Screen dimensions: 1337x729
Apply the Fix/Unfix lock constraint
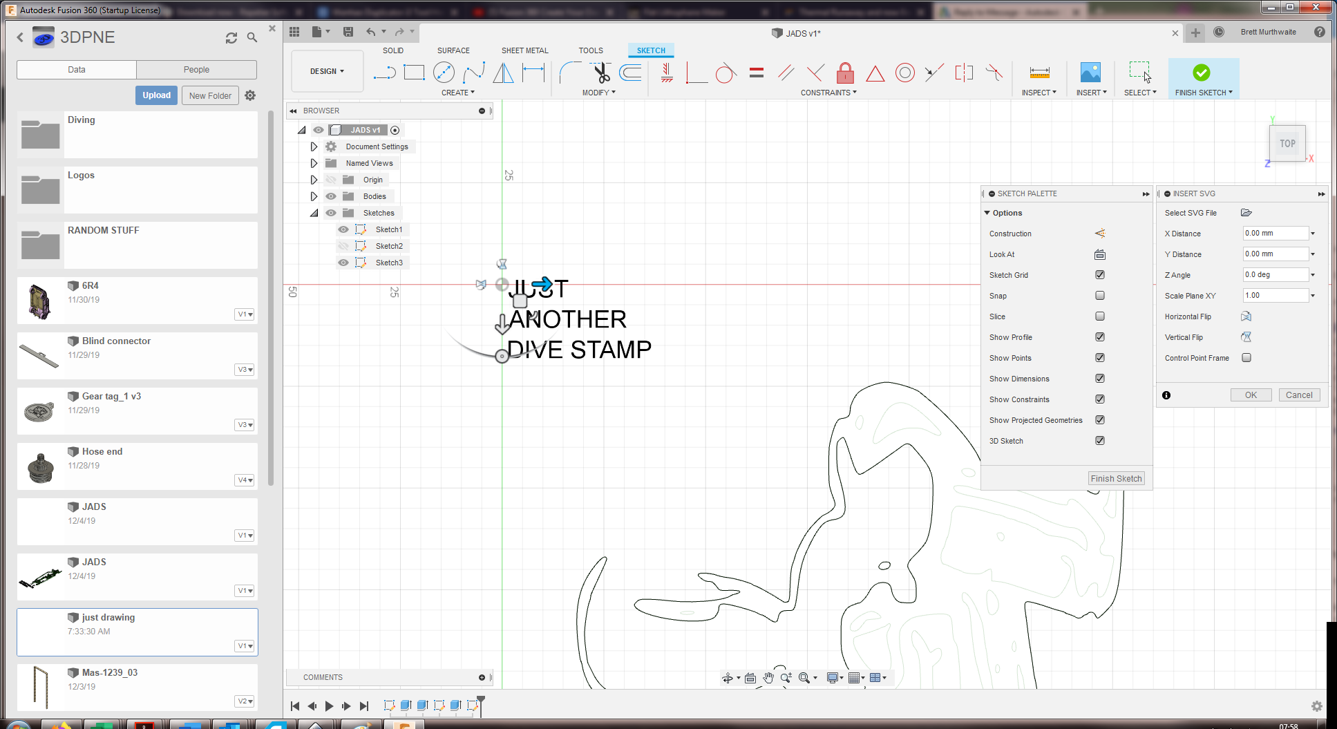(845, 73)
